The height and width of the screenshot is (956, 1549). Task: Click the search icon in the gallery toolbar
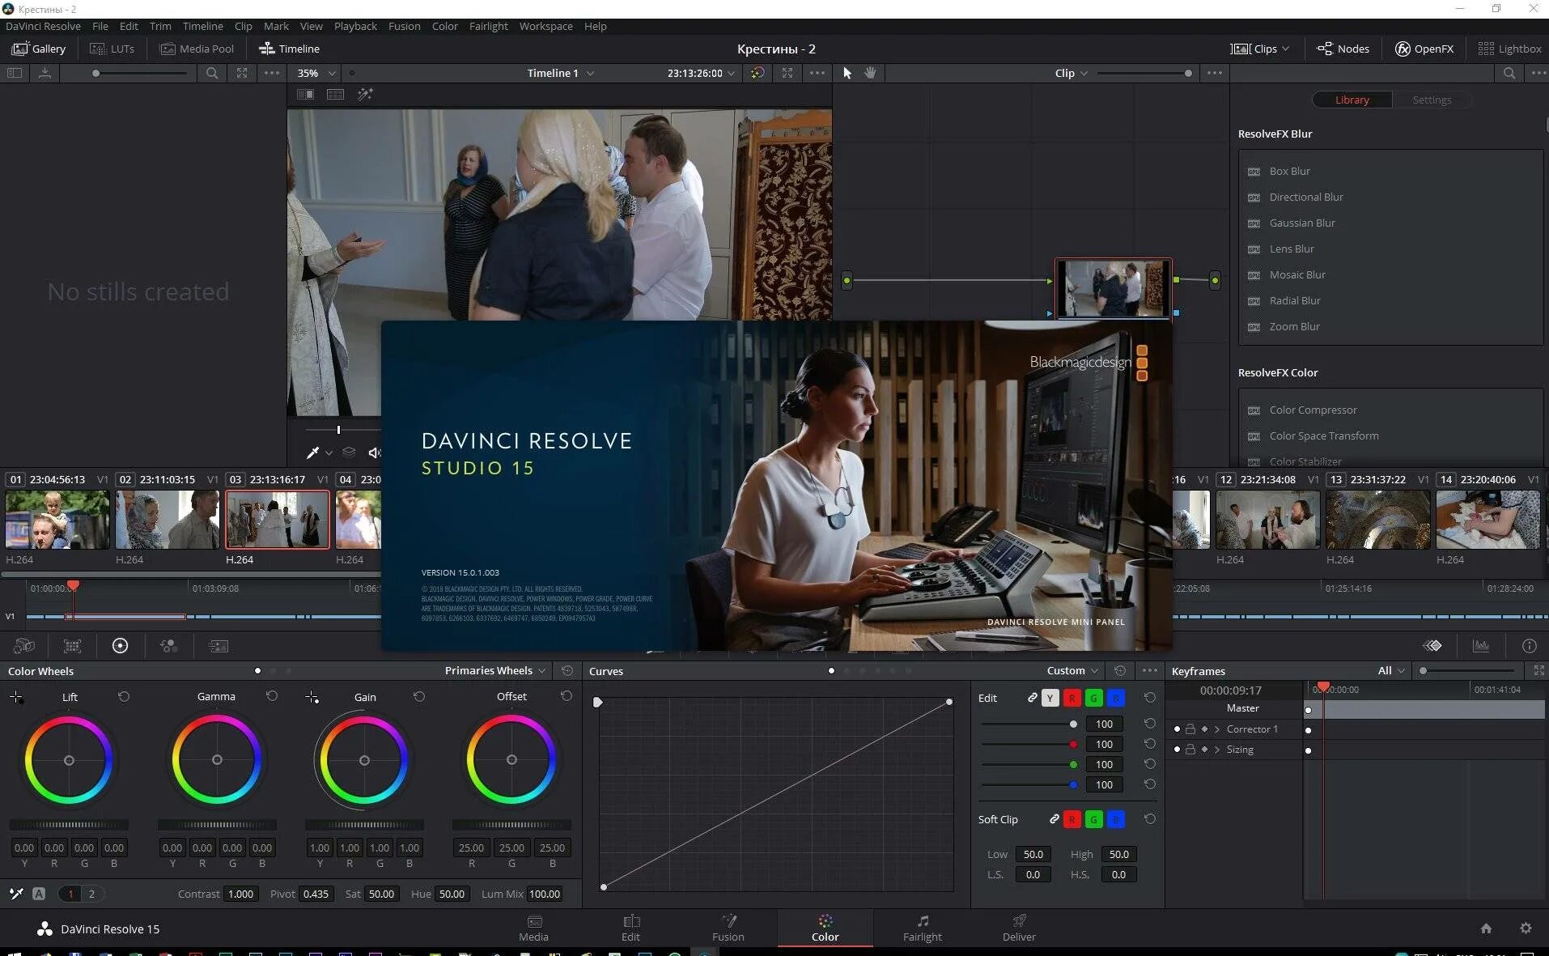212,73
